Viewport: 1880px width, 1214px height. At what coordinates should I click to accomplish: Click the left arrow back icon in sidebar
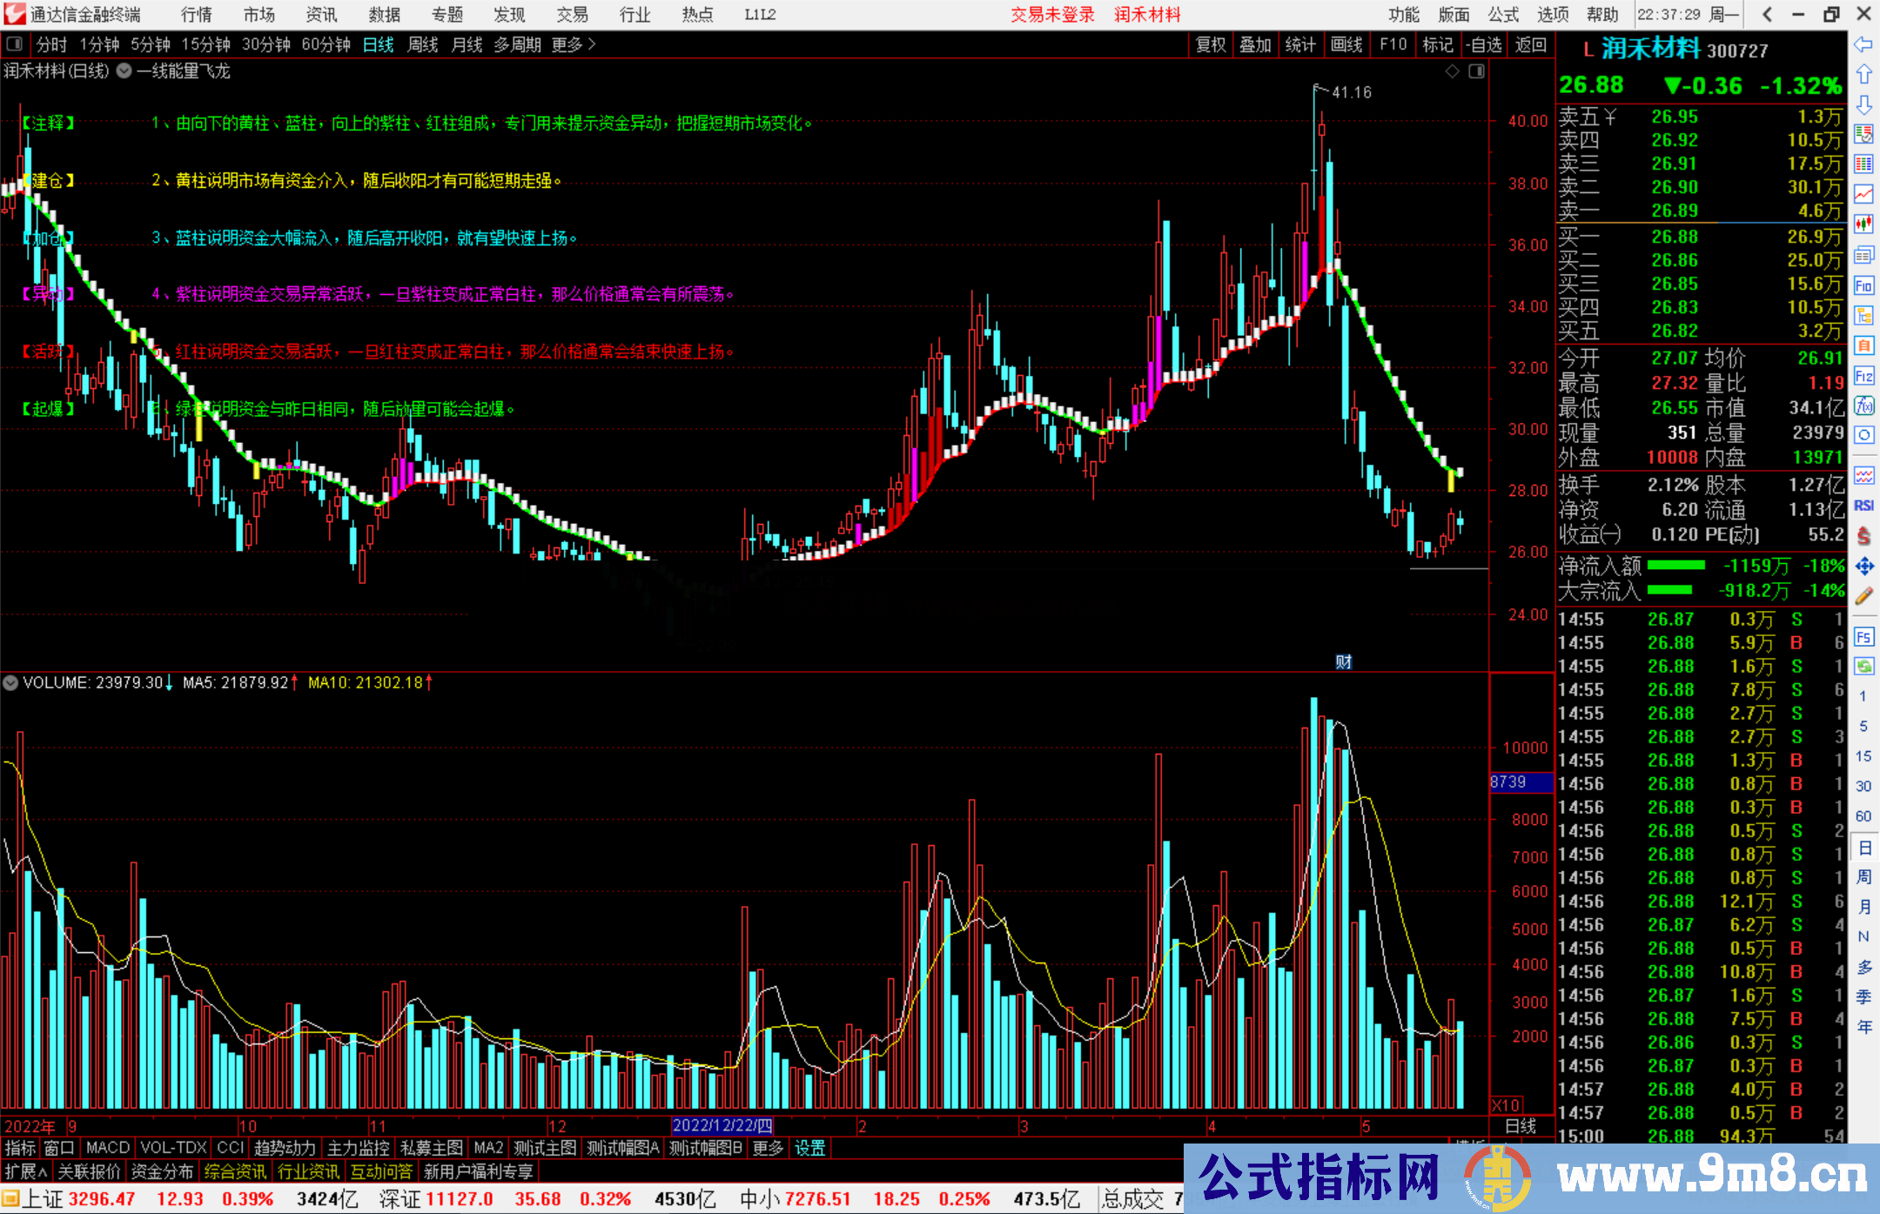1863,44
